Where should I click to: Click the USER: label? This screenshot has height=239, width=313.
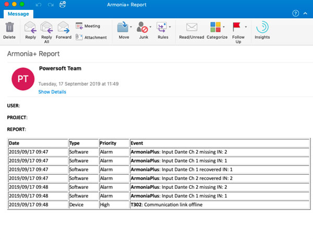(x=14, y=105)
